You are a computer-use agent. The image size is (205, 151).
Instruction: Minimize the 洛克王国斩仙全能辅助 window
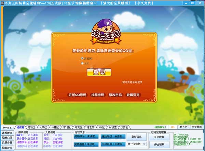[x=186, y=3]
